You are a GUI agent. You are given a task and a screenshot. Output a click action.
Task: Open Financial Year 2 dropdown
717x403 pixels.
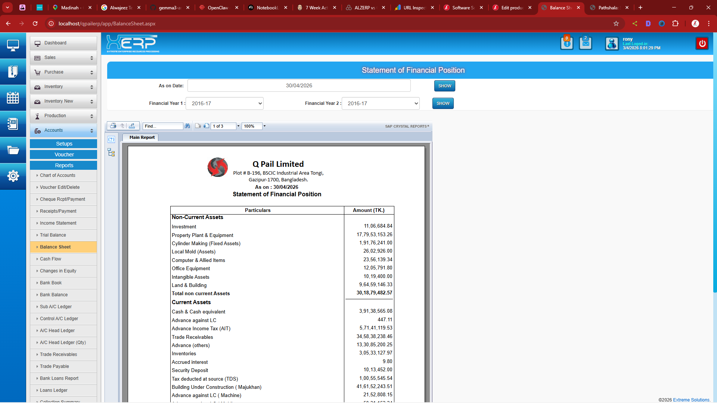(381, 103)
